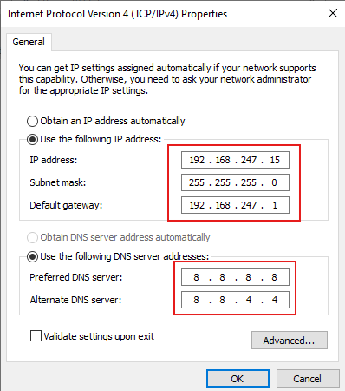This screenshot has width=345, height=391.
Task: Click the Preferred DNS server field
Action: (235, 277)
